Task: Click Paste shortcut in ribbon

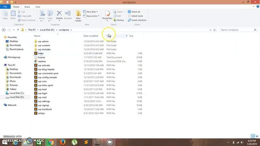Action: click(x=26, y=20)
